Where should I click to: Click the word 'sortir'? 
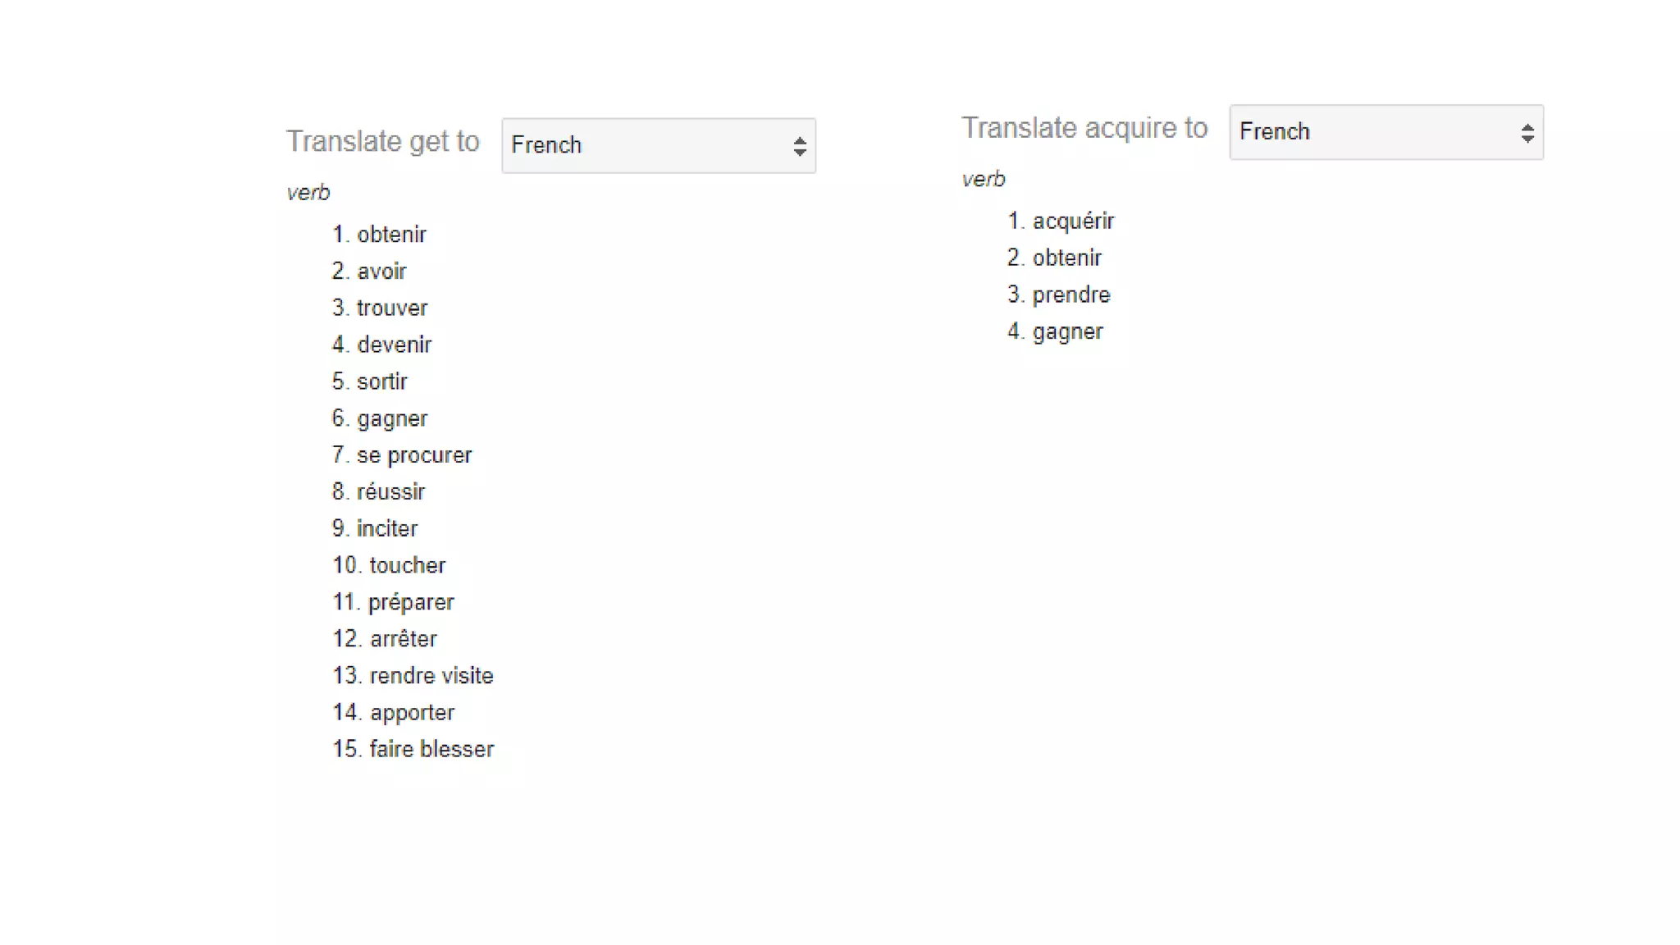click(381, 381)
